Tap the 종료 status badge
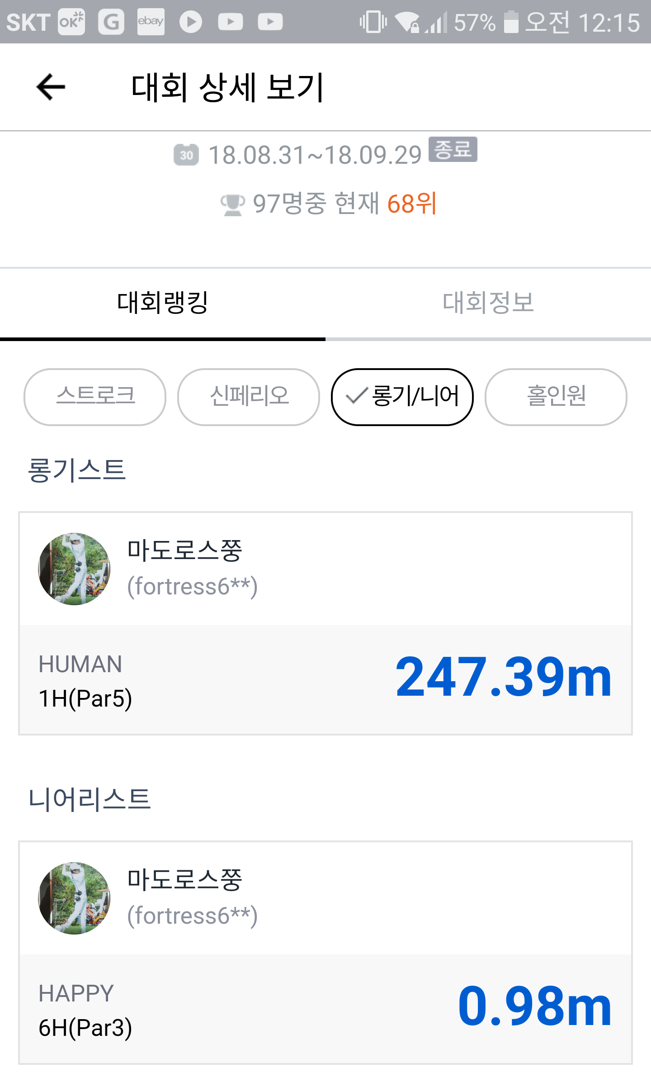 (x=453, y=149)
